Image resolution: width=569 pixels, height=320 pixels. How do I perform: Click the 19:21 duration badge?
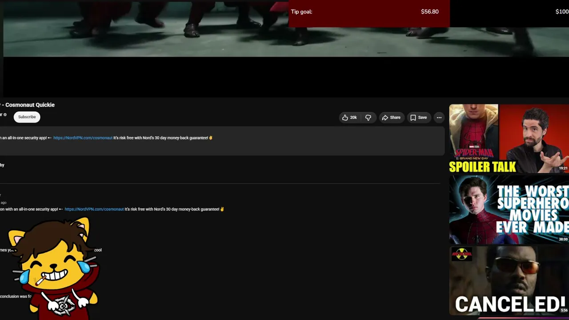point(563,168)
